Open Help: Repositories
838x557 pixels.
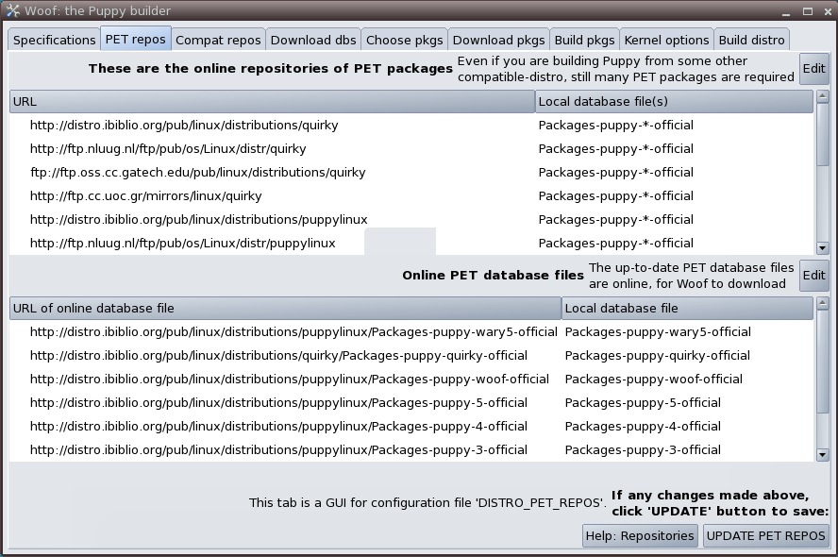640,535
